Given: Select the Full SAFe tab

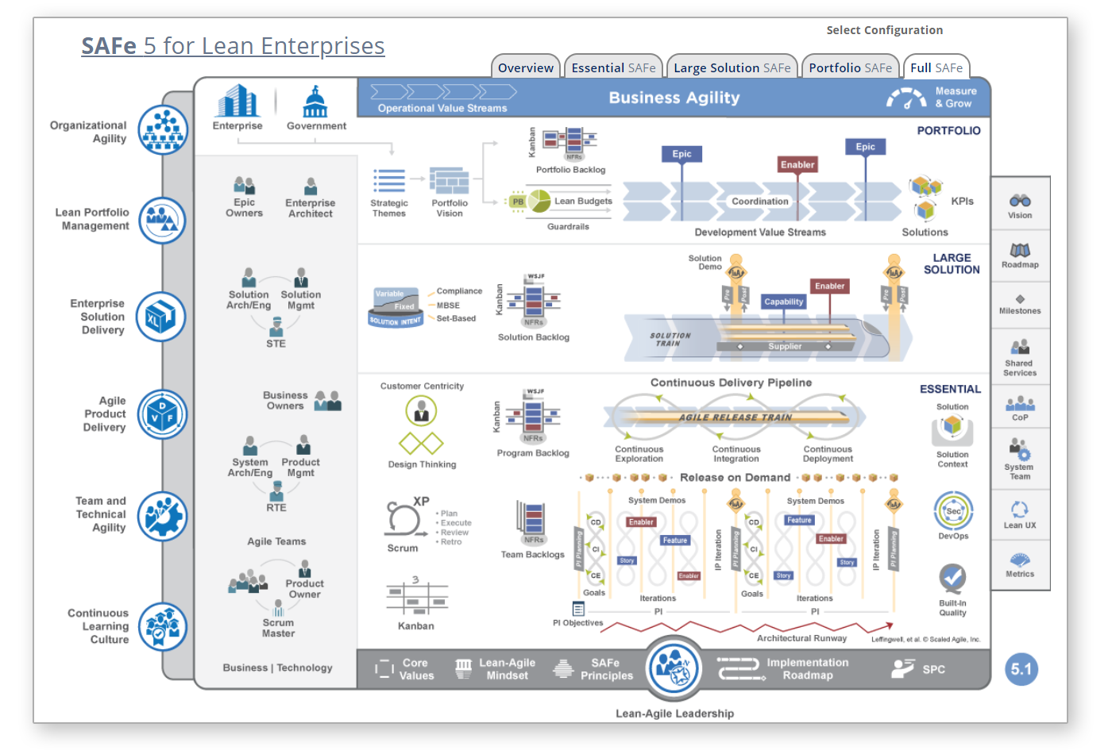Looking at the screenshot, I should pyautogui.click(x=936, y=67).
